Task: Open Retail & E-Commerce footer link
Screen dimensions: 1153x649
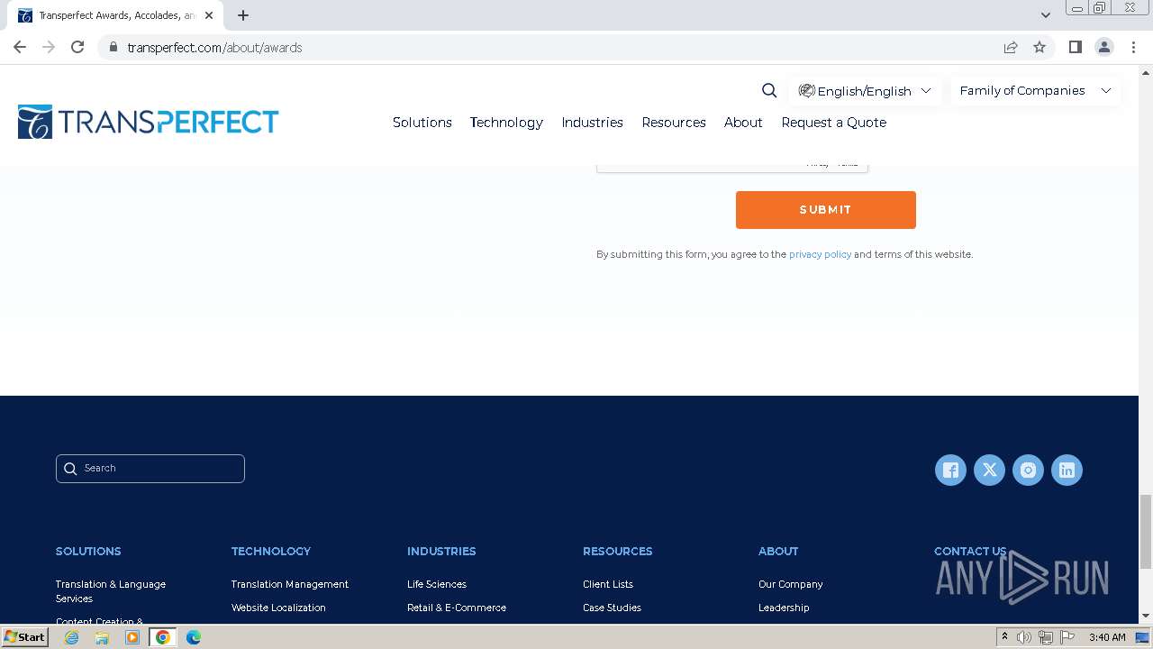Action: (x=457, y=608)
